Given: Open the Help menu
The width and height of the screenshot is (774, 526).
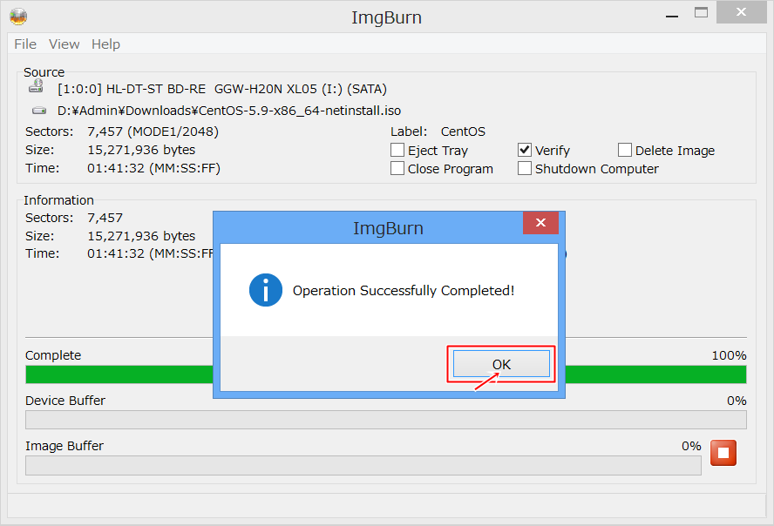Looking at the screenshot, I should coord(105,44).
